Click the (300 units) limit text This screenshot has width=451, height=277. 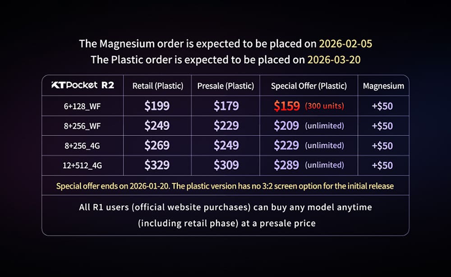324,106
